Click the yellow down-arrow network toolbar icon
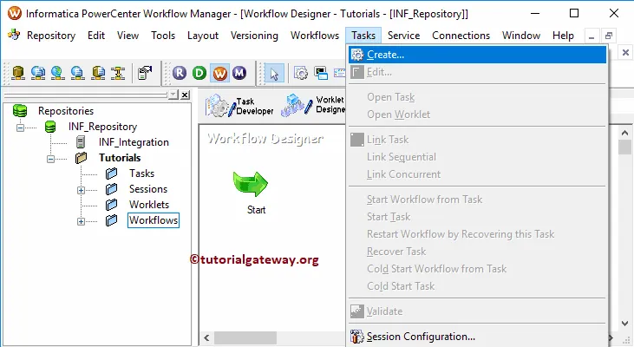 (118, 73)
